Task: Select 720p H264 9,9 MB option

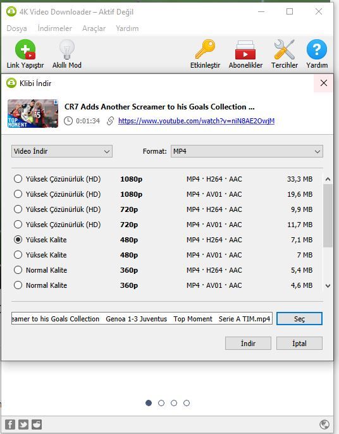Action: tap(18, 209)
